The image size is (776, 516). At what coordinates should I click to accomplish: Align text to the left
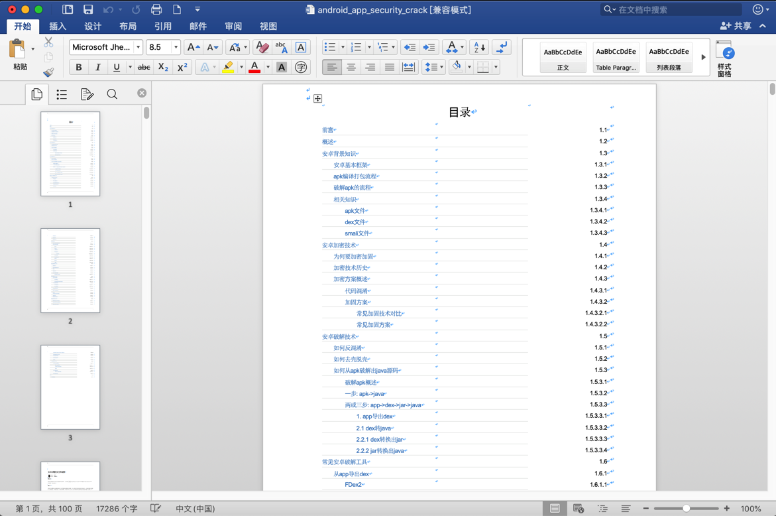tap(331, 67)
